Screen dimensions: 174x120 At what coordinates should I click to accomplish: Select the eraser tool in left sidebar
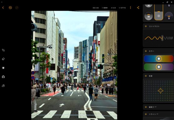[3, 59]
